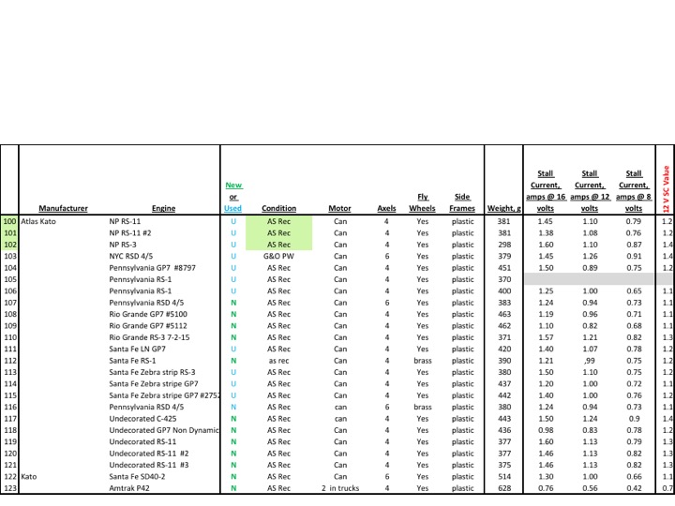Click the 12 volt stall value 0.89

click(x=590, y=268)
